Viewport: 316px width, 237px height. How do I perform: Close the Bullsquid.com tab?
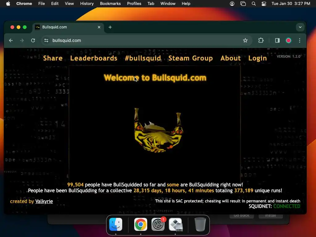click(99, 27)
